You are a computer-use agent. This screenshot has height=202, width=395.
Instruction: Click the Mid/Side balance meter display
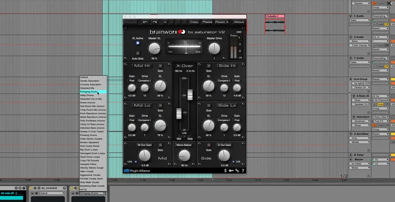pos(184,47)
